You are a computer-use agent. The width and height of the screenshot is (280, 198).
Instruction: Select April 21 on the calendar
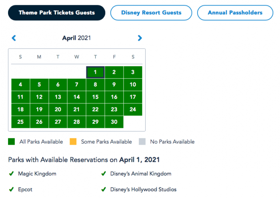click(76, 109)
